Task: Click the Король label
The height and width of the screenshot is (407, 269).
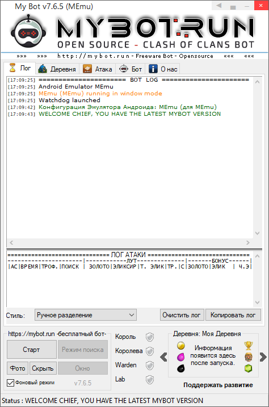Action: tap(125, 337)
